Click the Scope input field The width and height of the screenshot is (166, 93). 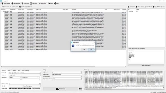tap(33, 86)
